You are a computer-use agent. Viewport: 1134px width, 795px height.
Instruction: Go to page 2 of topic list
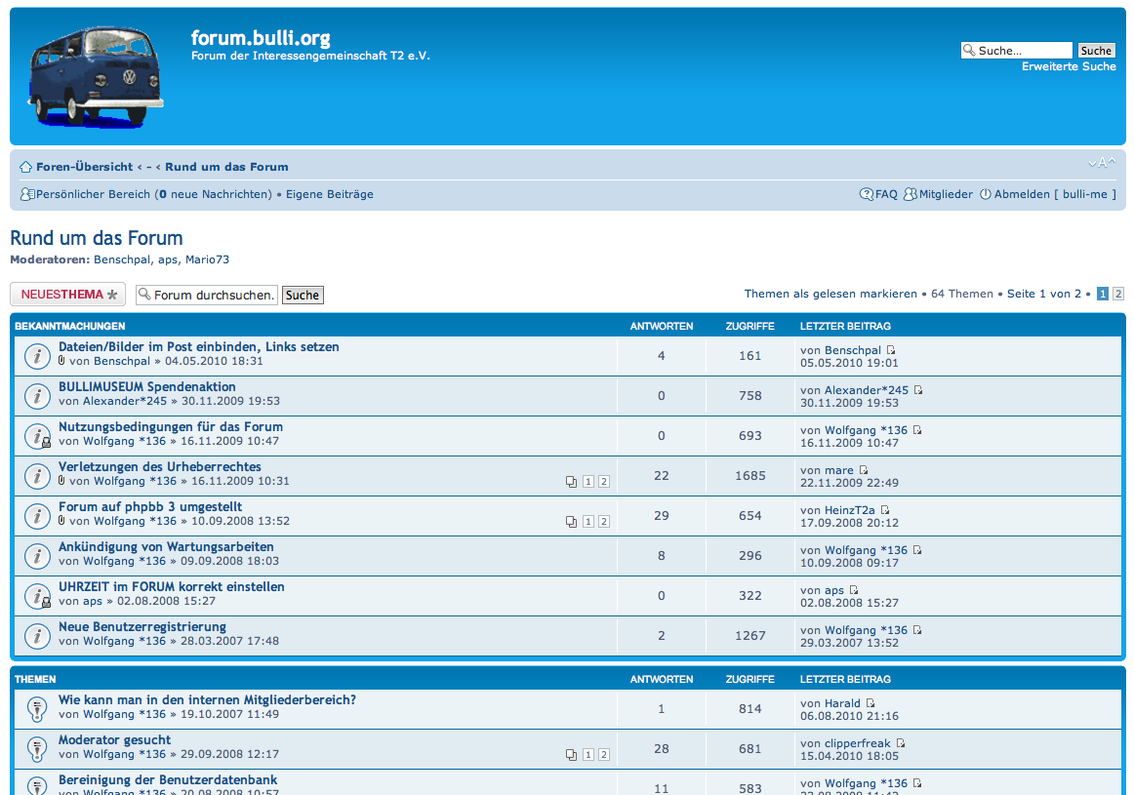(x=1118, y=294)
